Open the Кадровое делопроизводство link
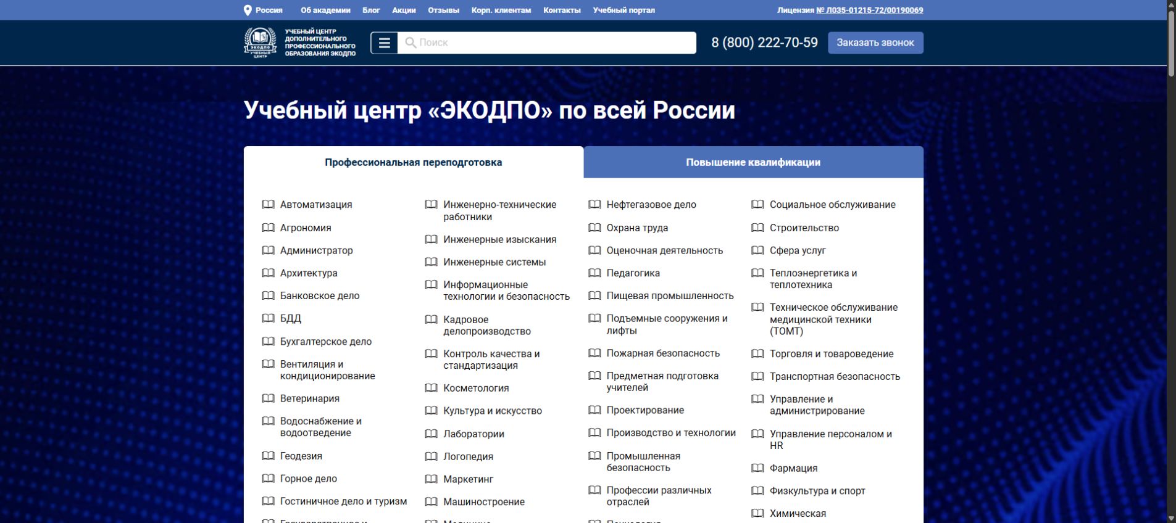The image size is (1176, 523). 487,325
